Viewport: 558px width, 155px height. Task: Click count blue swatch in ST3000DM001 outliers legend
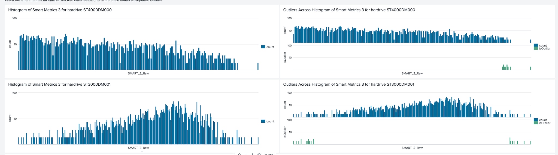[536, 120]
